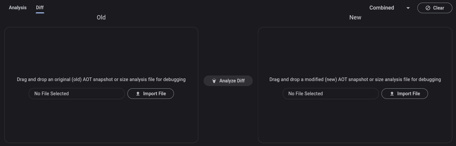Click the New column heading

(x=355, y=17)
